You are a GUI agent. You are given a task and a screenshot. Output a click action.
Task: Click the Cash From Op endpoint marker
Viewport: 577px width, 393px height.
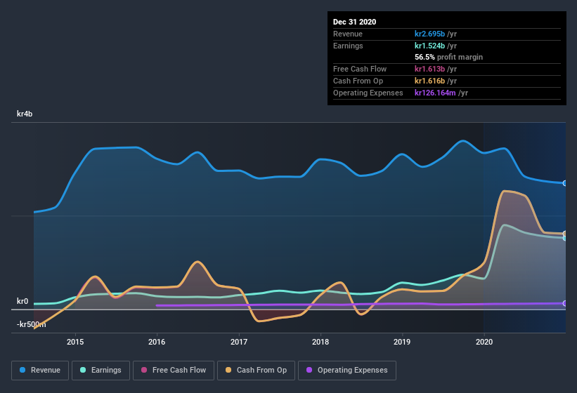coord(565,234)
